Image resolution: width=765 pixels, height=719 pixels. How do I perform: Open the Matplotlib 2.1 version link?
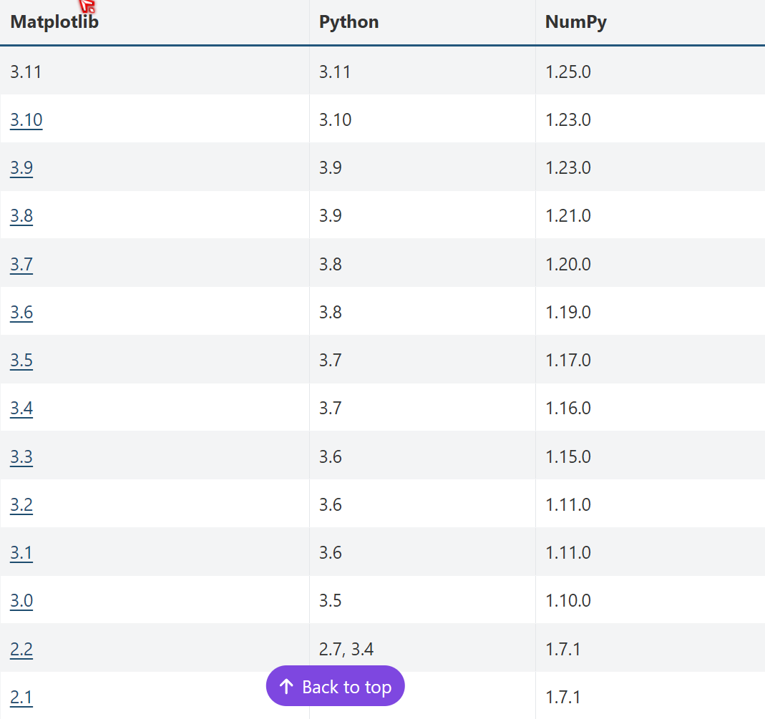pyautogui.click(x=21, y=697)
